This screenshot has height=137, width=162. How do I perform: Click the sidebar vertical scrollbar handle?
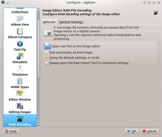(x=39, y=49)
